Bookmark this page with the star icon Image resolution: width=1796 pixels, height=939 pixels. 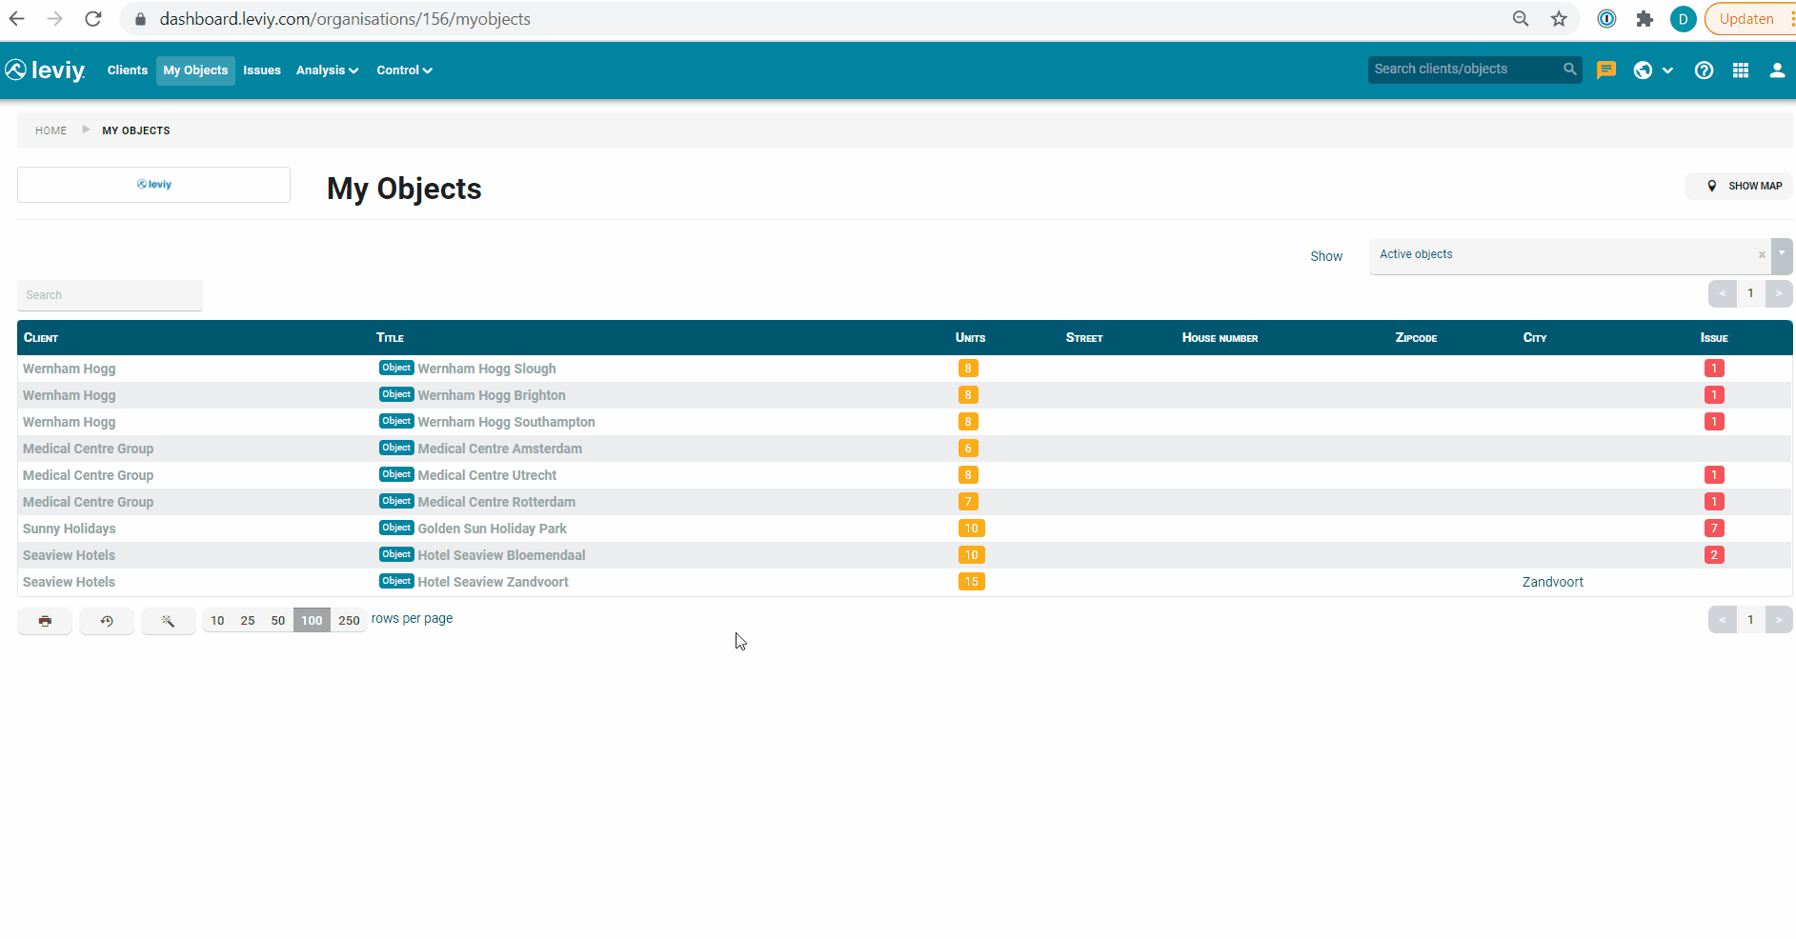click(1559, 19)
